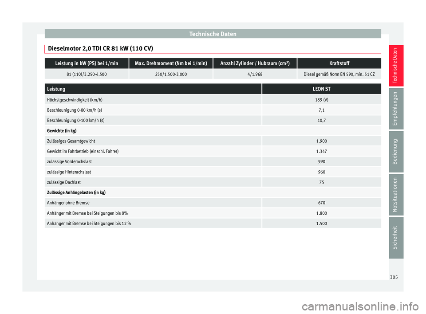Select Anhänger mit Bremse bis 12 % label
The image size is (426, 314).
tap(89, 224)
